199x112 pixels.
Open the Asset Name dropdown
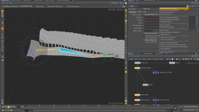click(146, 9)
